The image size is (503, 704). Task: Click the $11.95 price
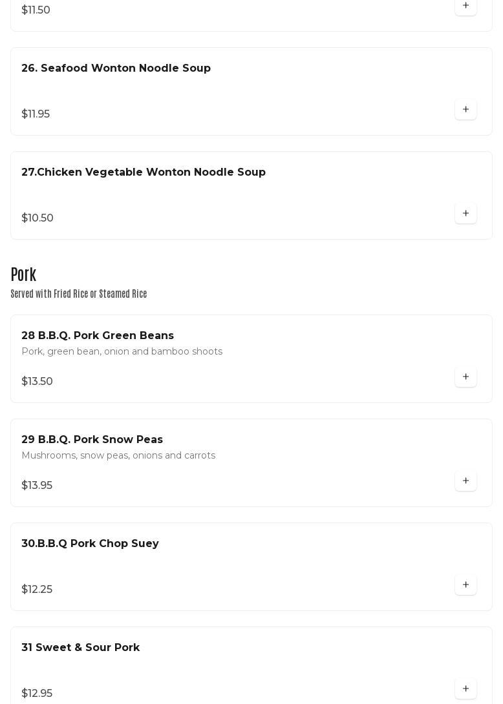pyautogui.click(x=36, y=114)
